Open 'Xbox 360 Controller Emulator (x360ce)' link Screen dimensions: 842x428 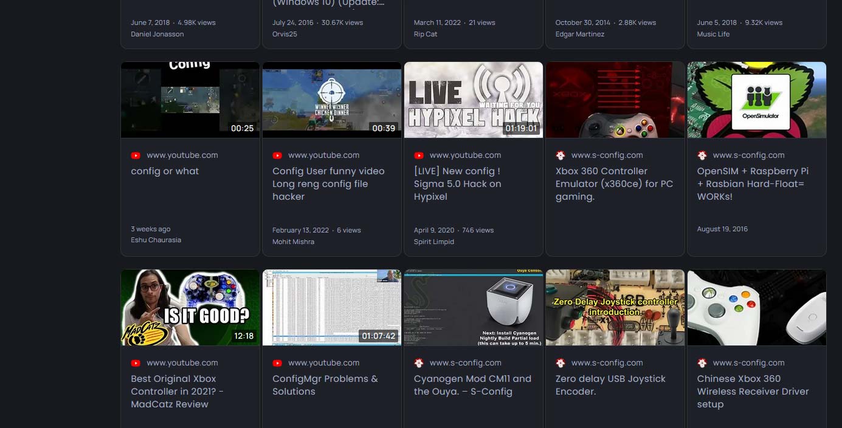tap(614, 184)
